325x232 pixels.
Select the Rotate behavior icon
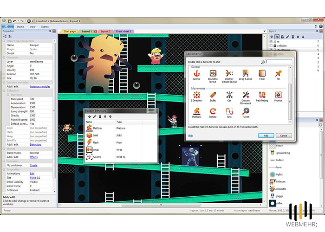point(213,113)
